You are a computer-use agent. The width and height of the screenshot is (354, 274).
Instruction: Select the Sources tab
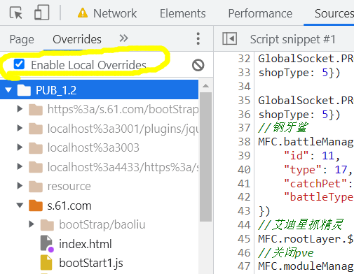[x=334, y=13]
